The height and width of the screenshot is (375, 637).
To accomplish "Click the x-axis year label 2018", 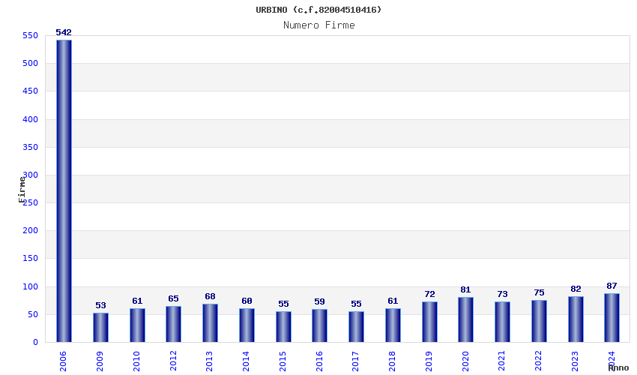I will (392, 361).
